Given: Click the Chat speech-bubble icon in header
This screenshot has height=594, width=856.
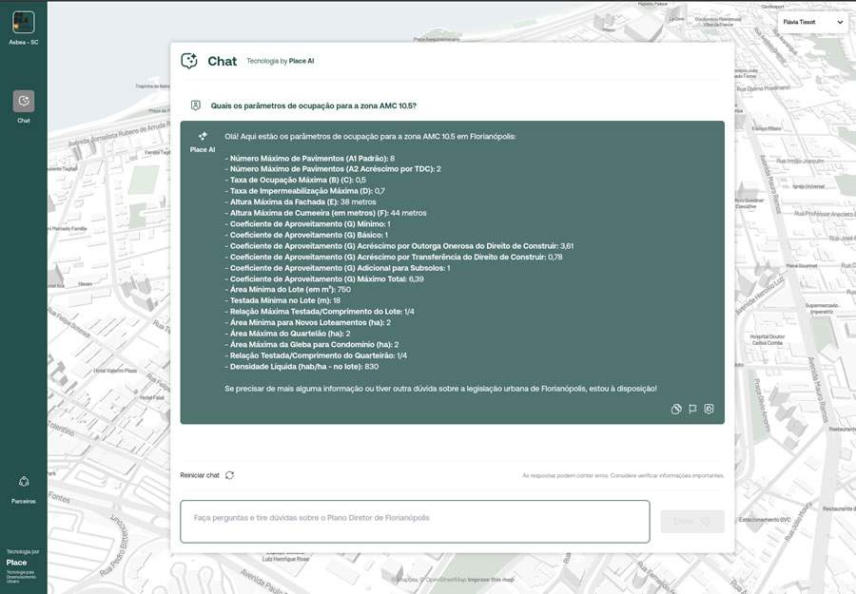Looking at the screenshot, I should coord(190,60).
